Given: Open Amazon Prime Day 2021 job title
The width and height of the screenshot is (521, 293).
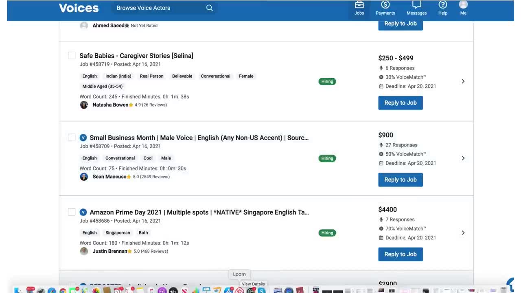Looking at the screenshot, I should (199, 212).
